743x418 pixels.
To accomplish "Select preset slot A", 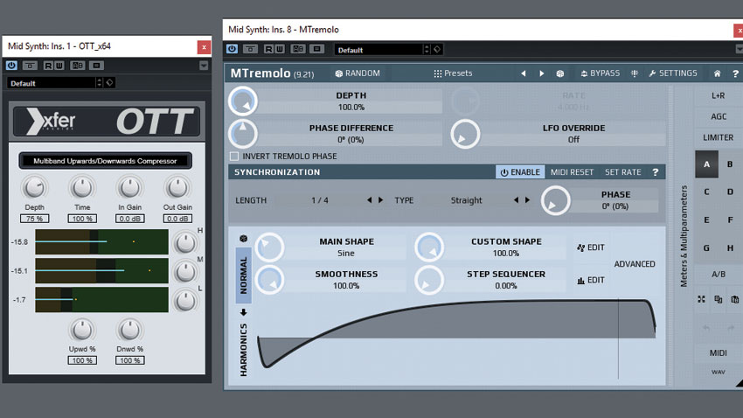I will coord(706,164).
